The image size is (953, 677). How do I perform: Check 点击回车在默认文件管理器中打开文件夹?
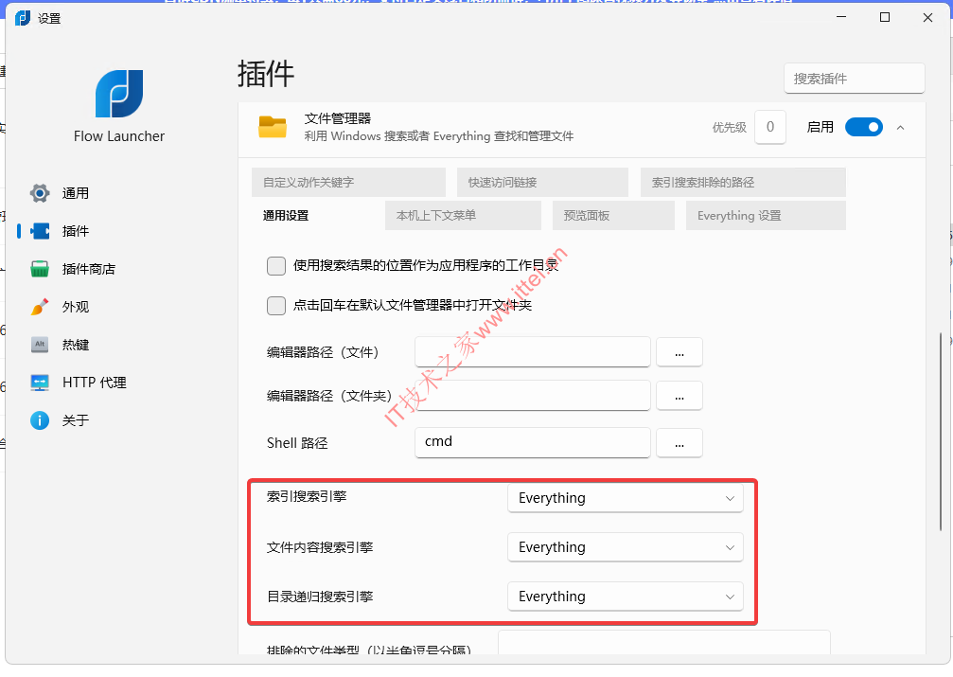tap(276, 305)
